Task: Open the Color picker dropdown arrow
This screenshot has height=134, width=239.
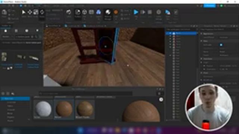Action: [x=116, y=19]
